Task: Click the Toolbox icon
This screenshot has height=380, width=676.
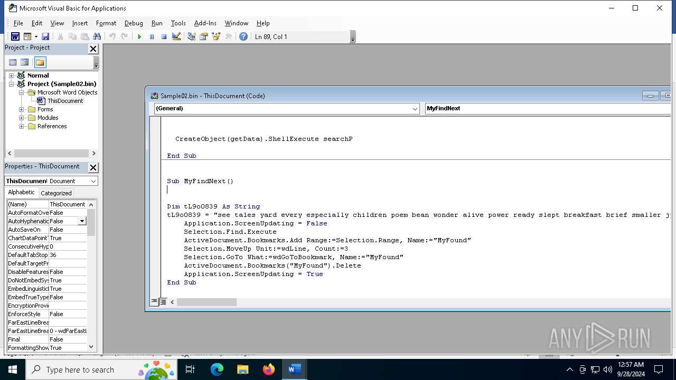Action: (x=228, y=36)
